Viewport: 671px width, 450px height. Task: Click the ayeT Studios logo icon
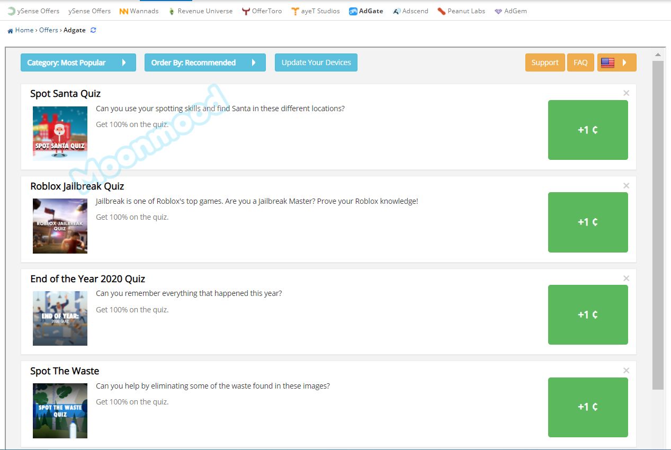[x=296, y=11]
